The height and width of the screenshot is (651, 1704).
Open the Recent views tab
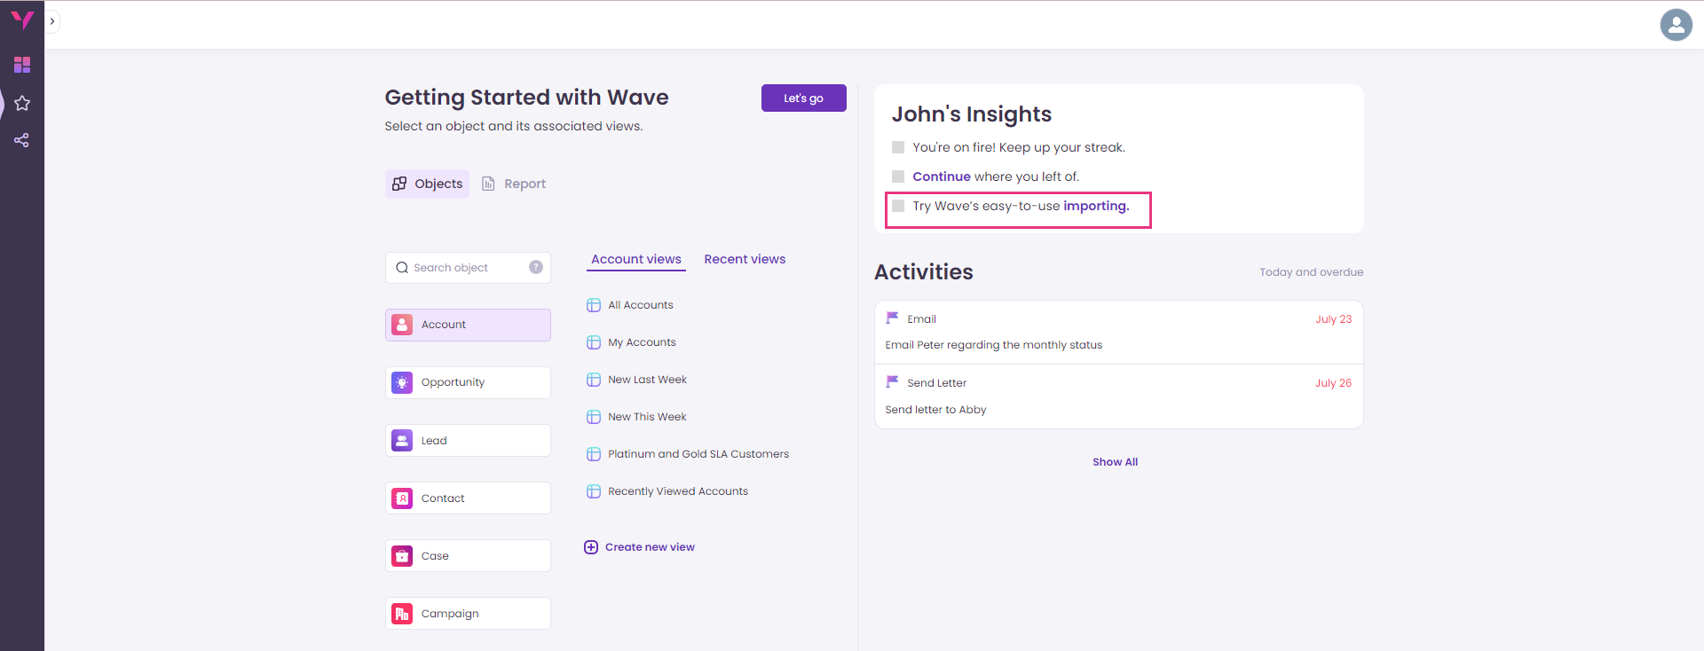point(745,259)
